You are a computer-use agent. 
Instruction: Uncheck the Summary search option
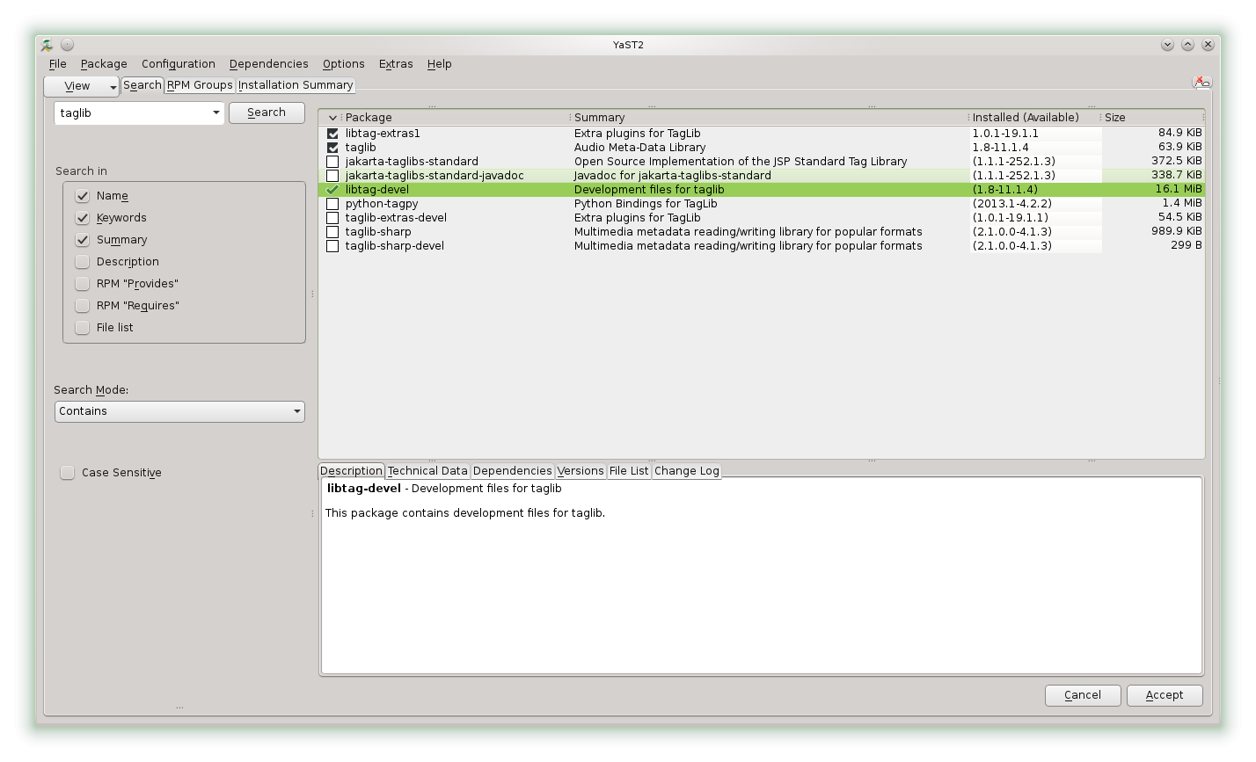pos(83,240)
